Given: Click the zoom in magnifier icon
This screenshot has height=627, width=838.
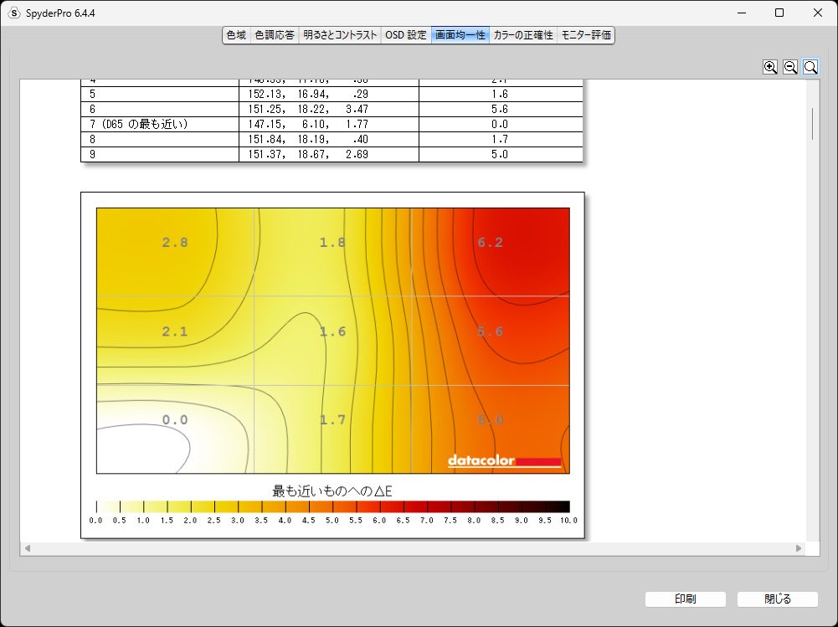Looking at the screenshot, I should point(769,67).
